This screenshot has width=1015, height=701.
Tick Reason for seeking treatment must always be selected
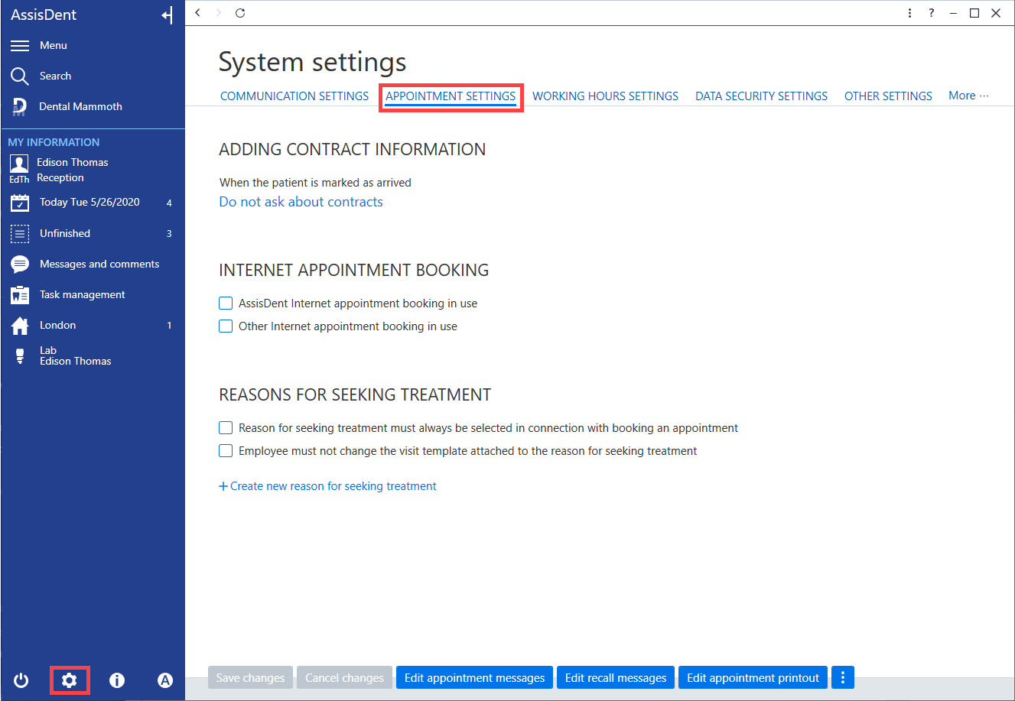click(226, 428)
